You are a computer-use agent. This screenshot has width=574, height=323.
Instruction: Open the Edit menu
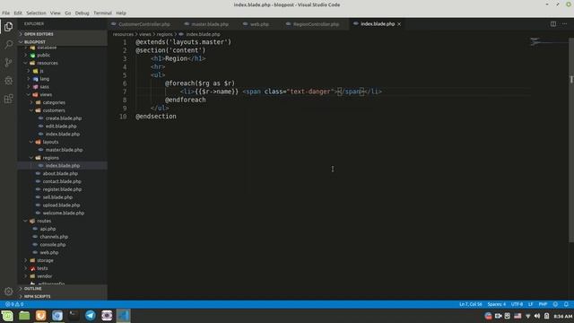click(x=18, y=13)
